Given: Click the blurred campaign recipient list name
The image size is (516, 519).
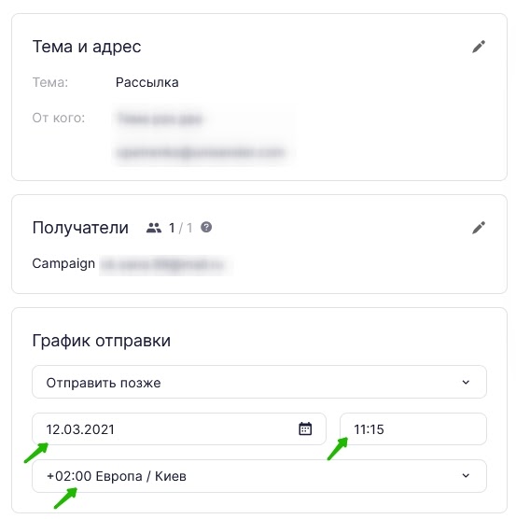Looking at the screenshot, I should tap(162, 264).
